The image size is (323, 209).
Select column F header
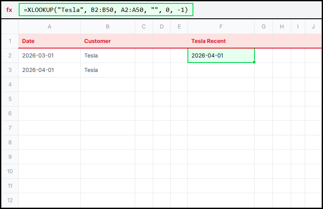pos(221,27)
